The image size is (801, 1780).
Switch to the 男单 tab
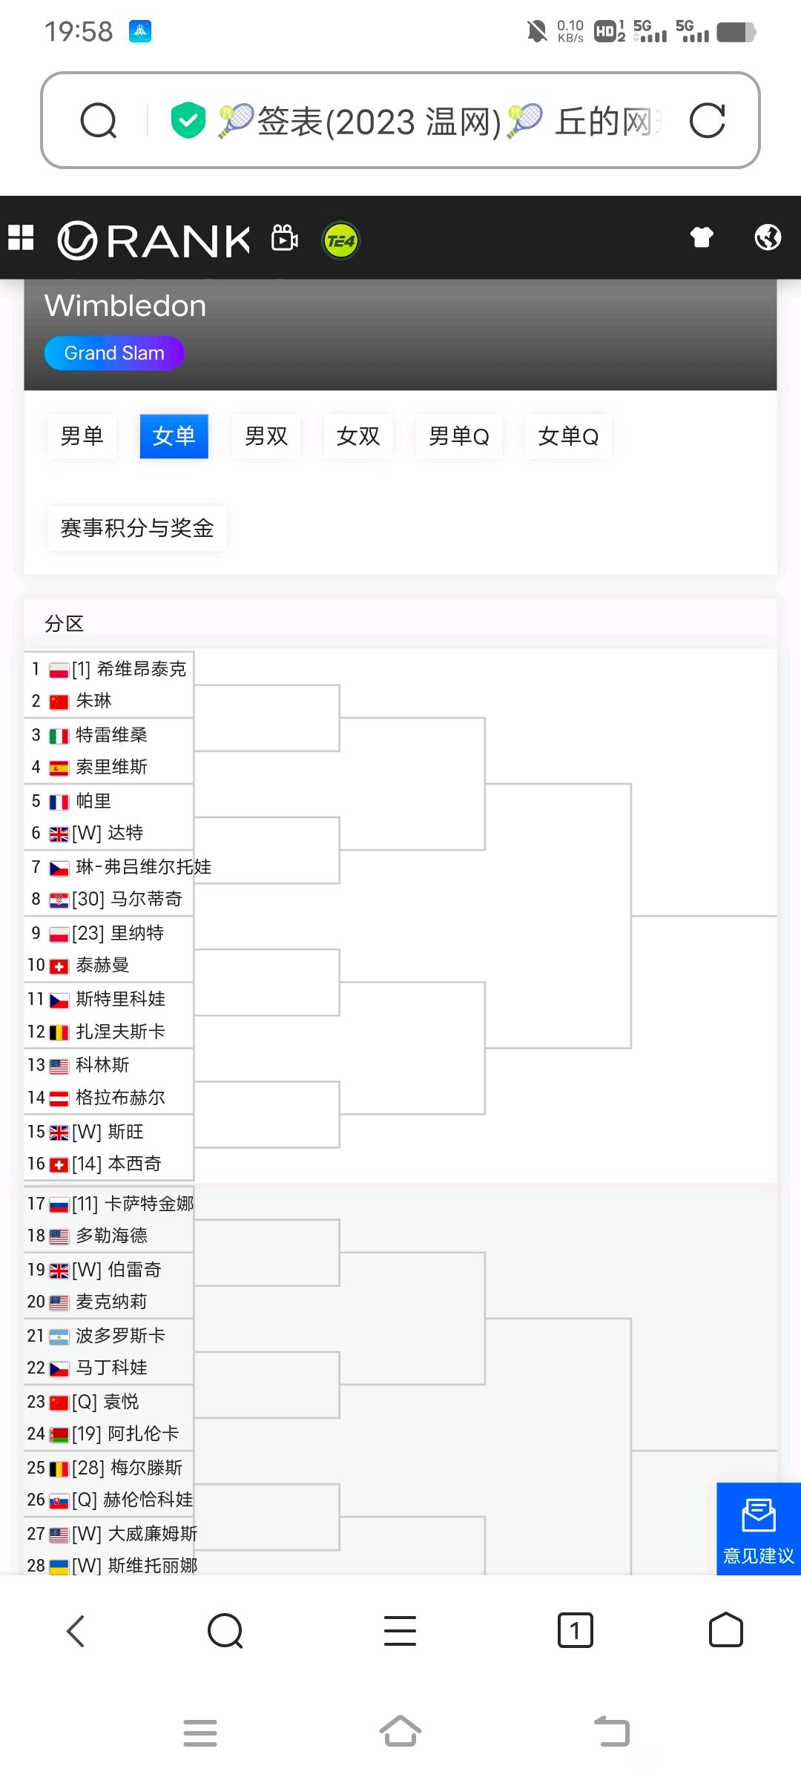82,436
